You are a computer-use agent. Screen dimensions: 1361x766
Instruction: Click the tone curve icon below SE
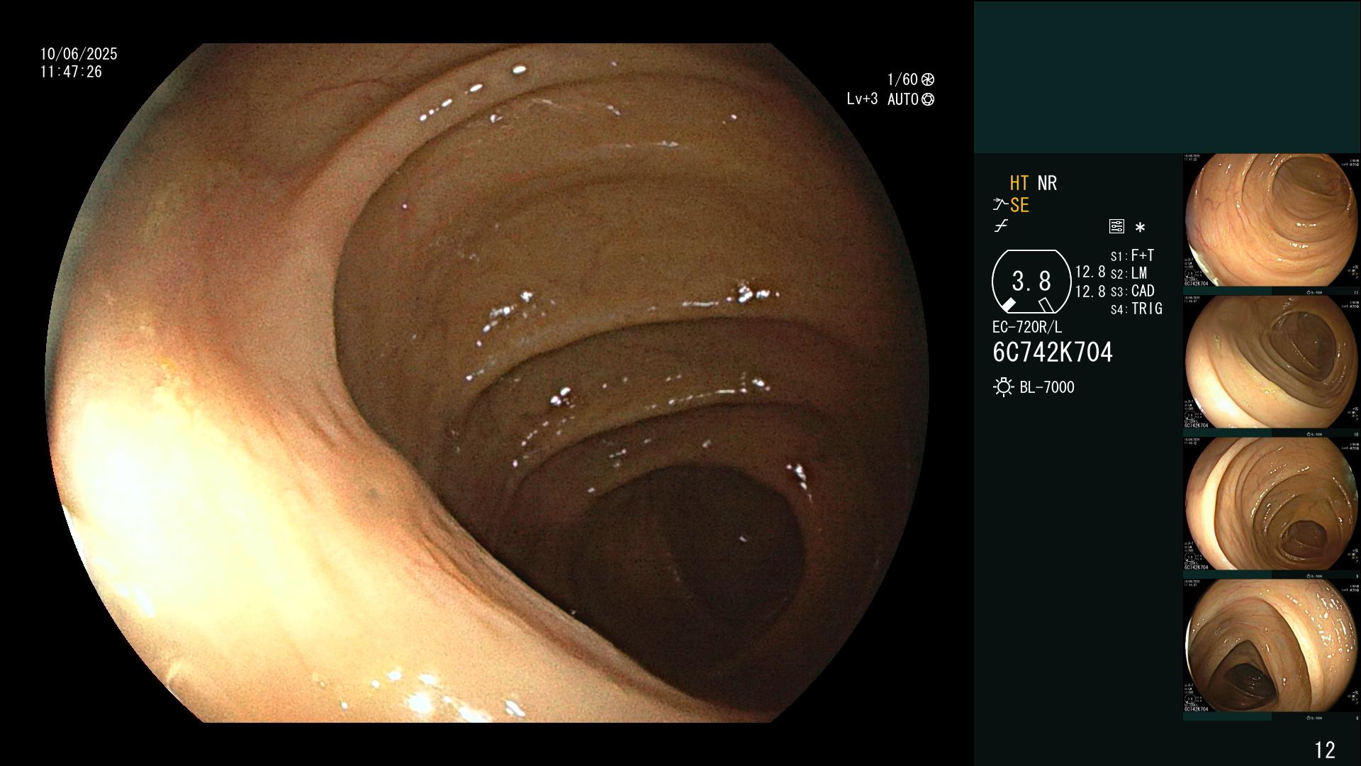tap(1001, 226)
